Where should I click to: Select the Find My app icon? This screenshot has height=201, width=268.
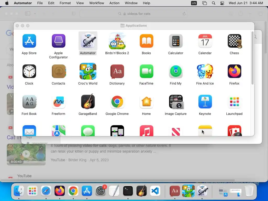(176, 71)
